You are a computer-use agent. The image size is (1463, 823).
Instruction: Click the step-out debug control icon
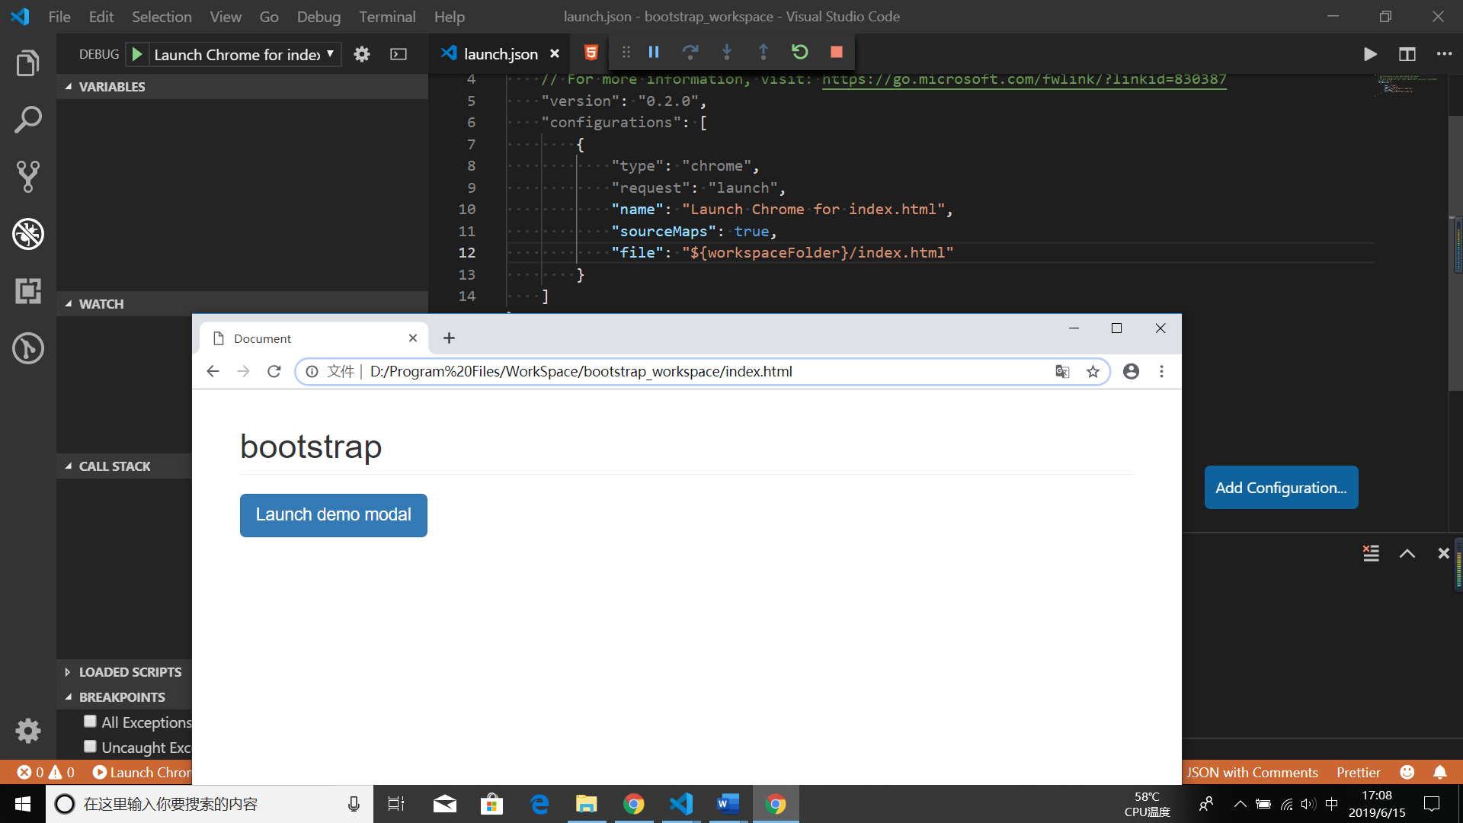coord(764,53)
